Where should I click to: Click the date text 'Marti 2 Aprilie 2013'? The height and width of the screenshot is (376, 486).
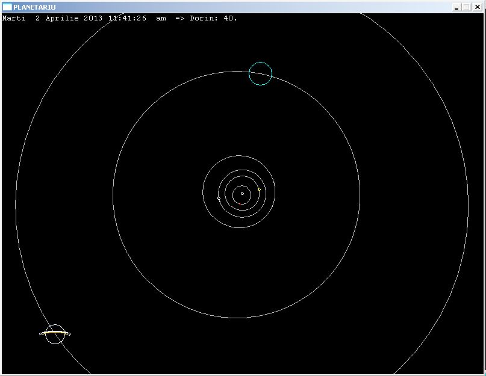click(x=52, y=18)
